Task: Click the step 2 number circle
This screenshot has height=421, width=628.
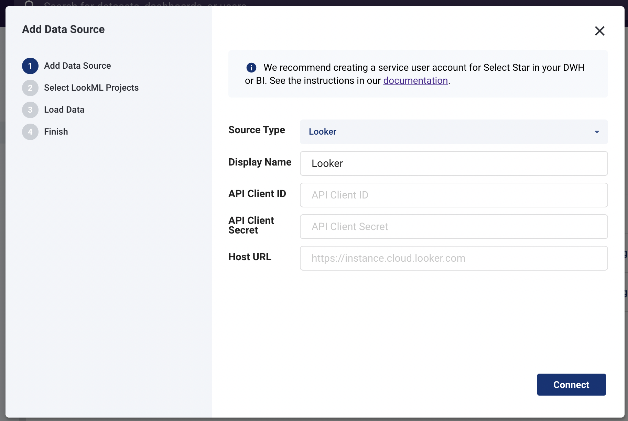Action: tap(30, 88)
